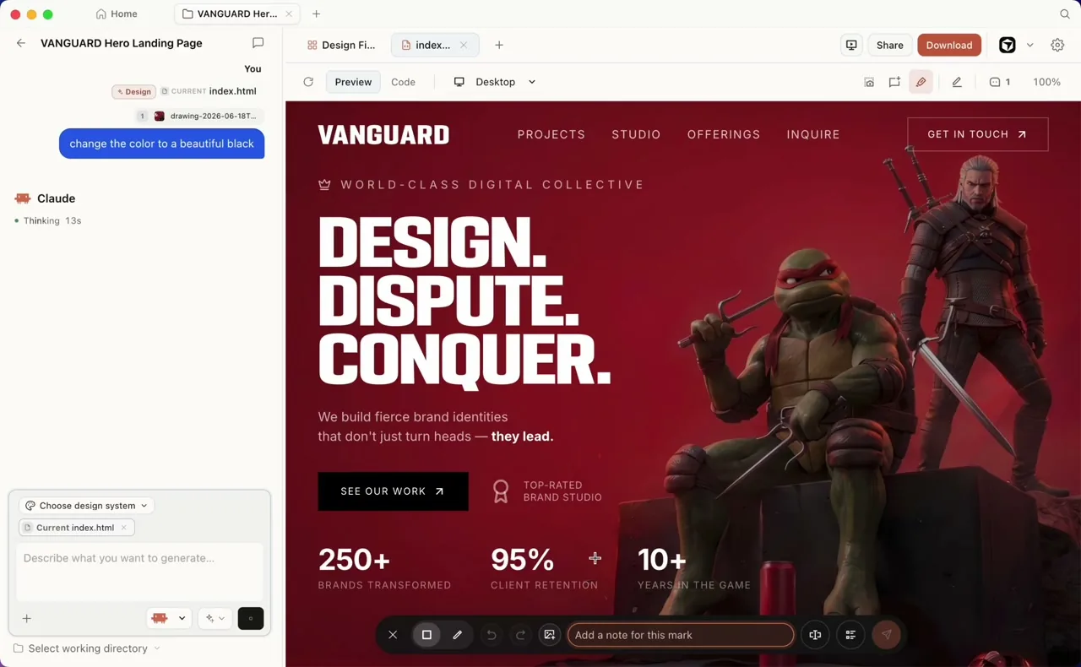Click the text cursor icon in annotation bar
The height and width of the screenshot is (667, 1081).
coord(815,635)
